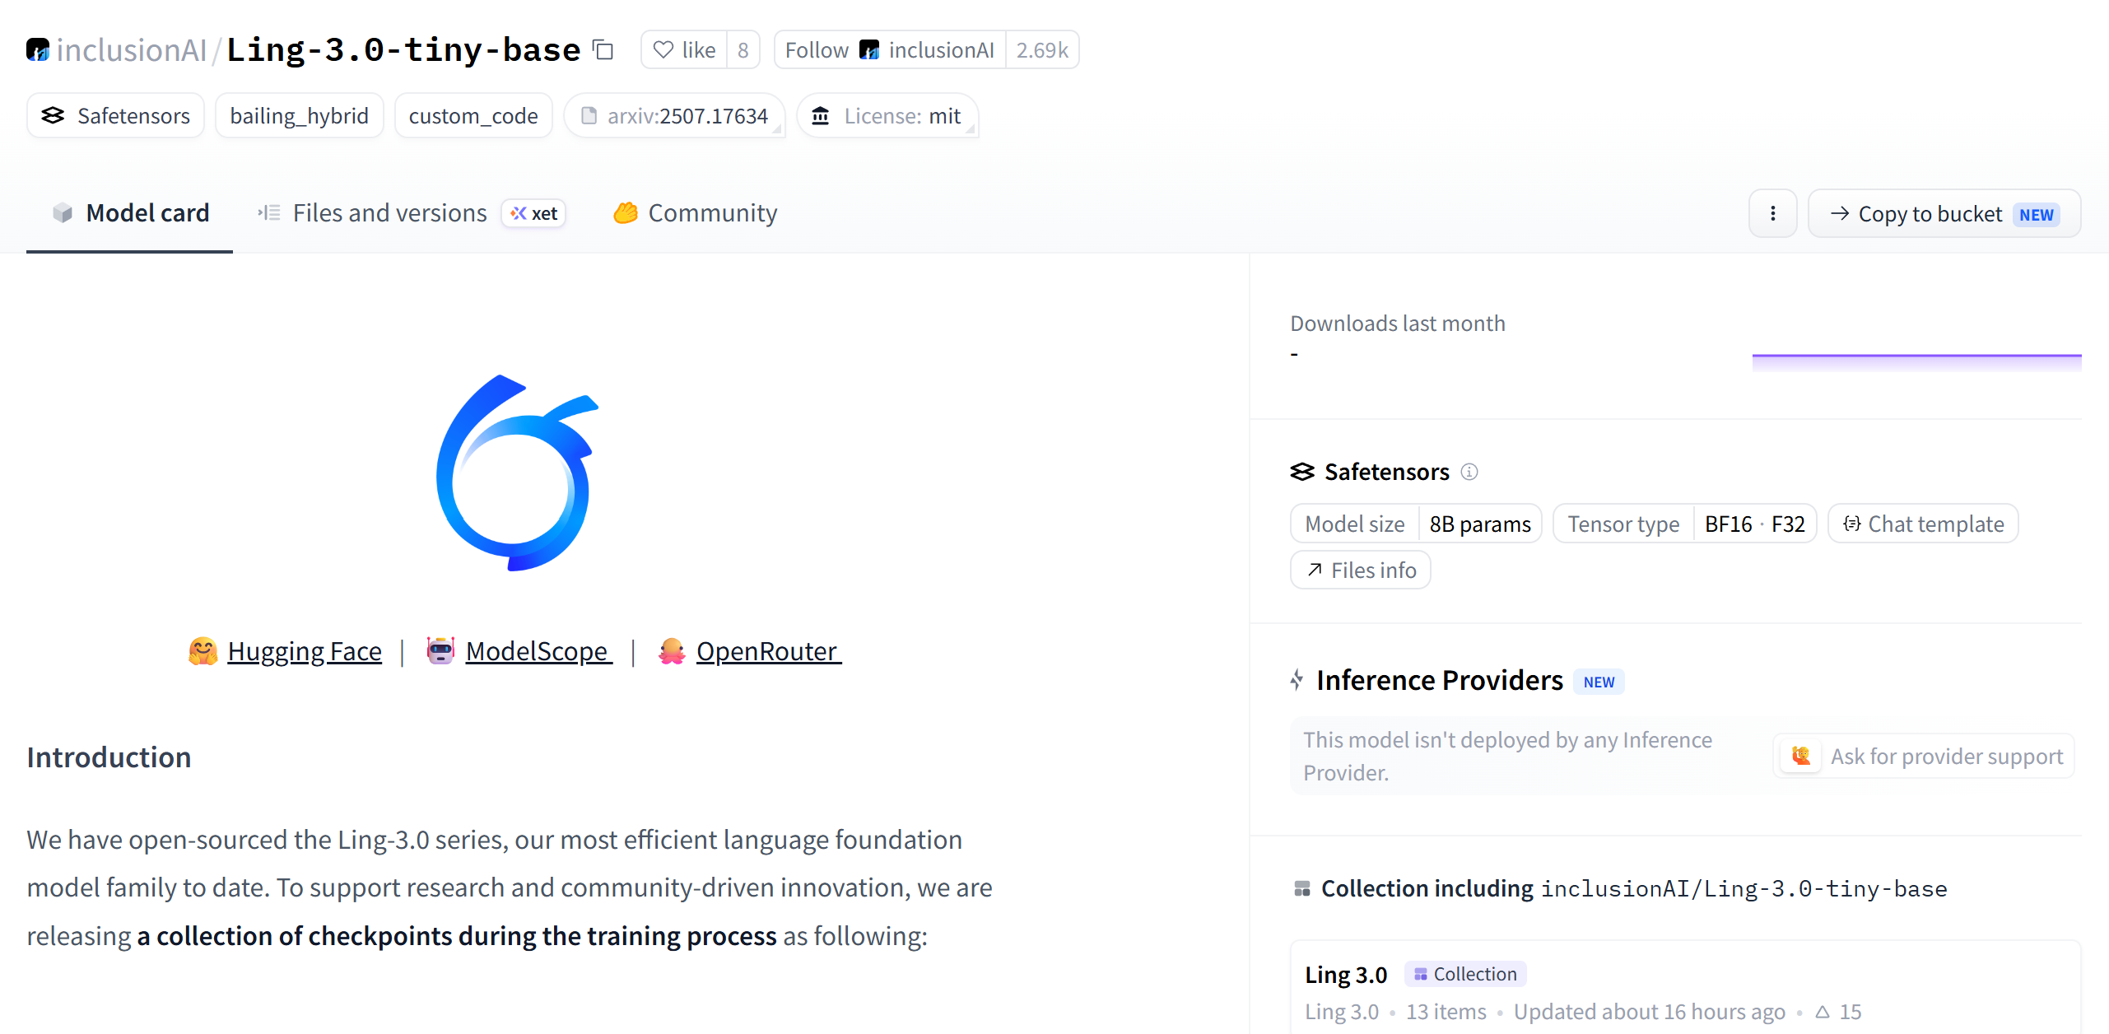Click the Safetensors stack icon in sidebar
This screenshot has width=2109, height=1034.
coord(1302,472)
